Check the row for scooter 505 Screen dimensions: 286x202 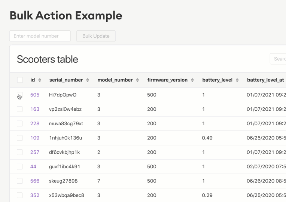coord(20,95)
